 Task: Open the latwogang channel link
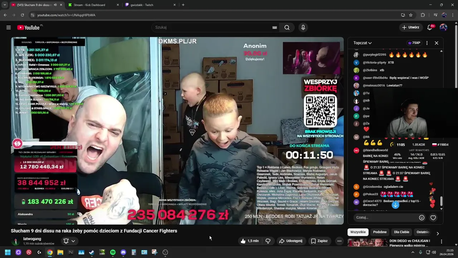point(32,239)
